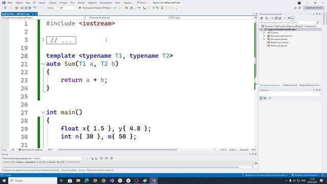Expand collapsed comment block on line 3
The image size is (327, 184).
43,40
